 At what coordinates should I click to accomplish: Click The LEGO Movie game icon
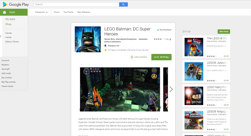[x=194, y=47]
